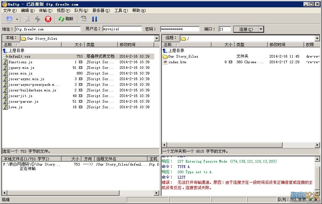The height and width of the screenshot is (204, 322).
Task: Click the 用户名 username input field
Action: point(122,29)
